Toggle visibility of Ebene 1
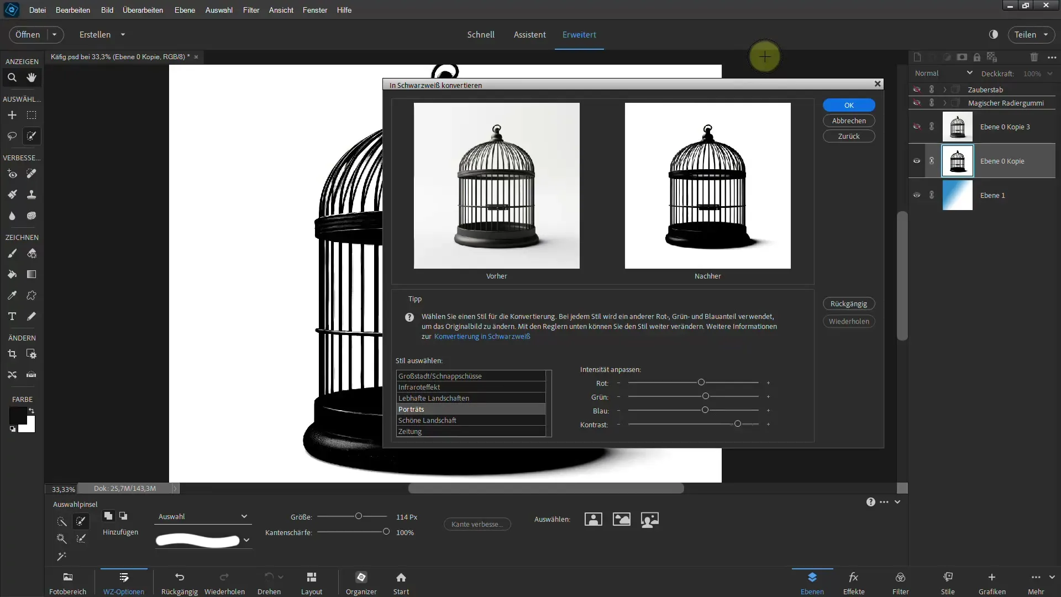 (x=917, y=195)
